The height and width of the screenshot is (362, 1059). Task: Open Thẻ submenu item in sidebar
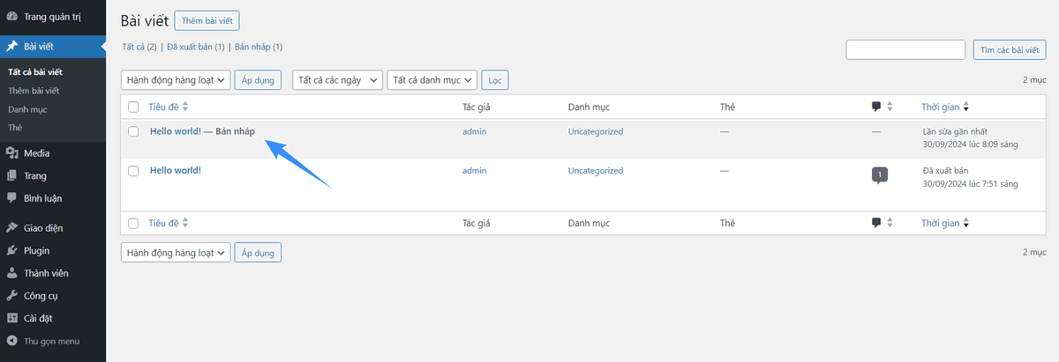point(15,128)
